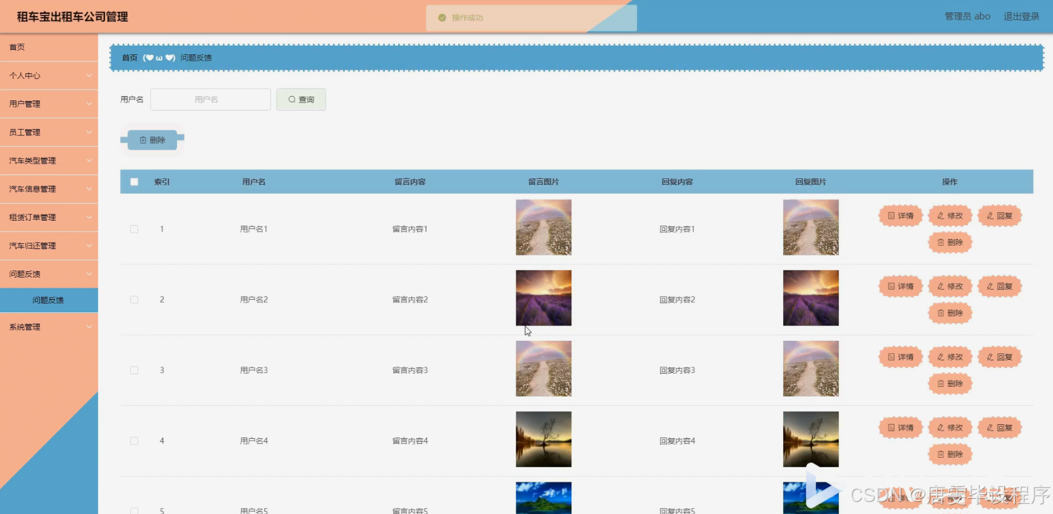This screenshot has height=514, width=1053.
Task: Delete the row 用户名3 entry
Action: pos(950,384)
